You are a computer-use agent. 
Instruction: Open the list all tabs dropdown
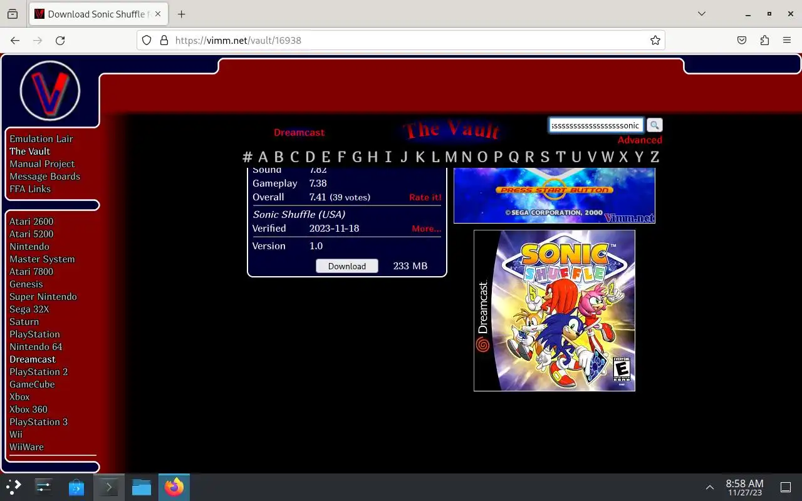702,14
